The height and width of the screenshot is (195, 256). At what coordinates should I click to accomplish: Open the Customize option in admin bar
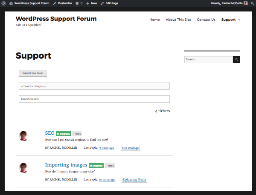pyautogui.click(x=63, y=3)
